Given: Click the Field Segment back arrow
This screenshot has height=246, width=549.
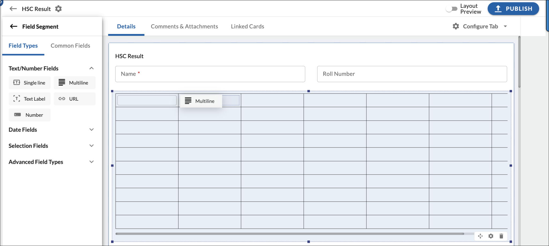Looking at the screenshot, I should coord(14,26).
